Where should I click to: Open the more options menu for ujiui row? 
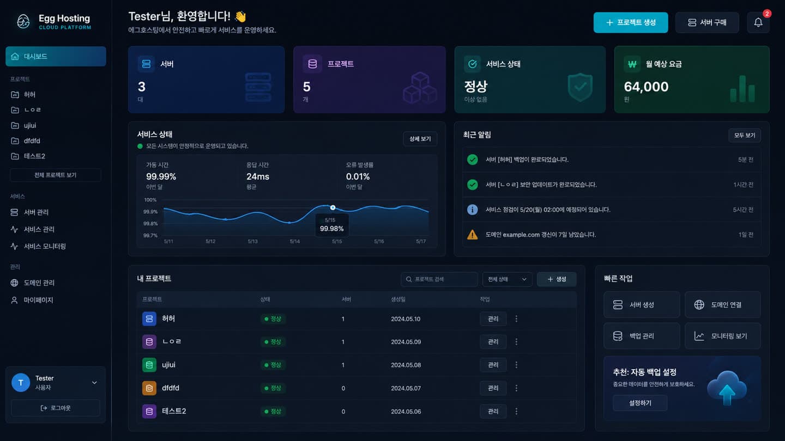[516, 365]
